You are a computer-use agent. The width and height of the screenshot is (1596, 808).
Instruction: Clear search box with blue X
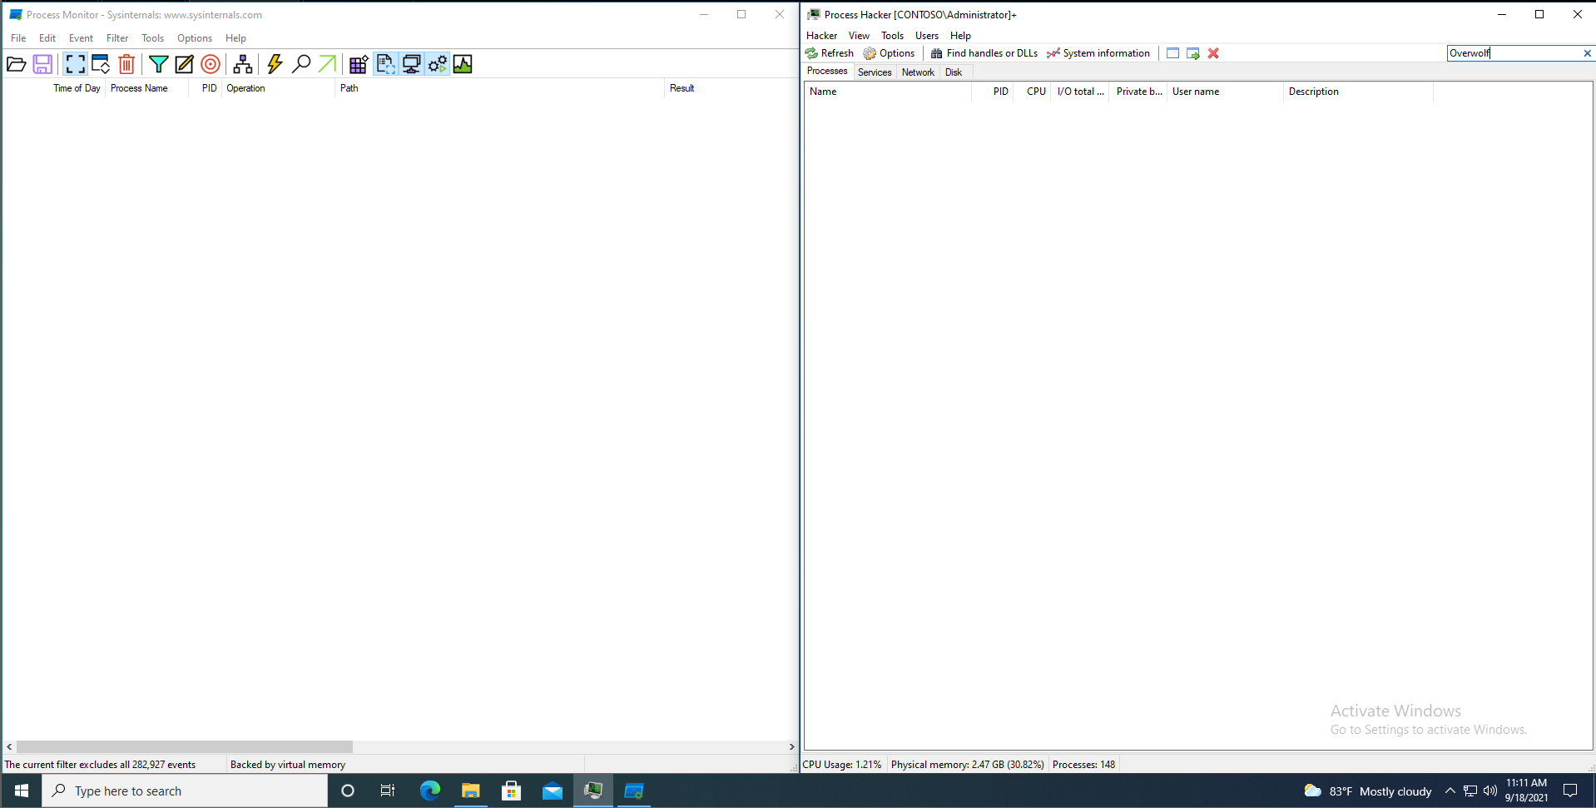[x=1587, y=53]
